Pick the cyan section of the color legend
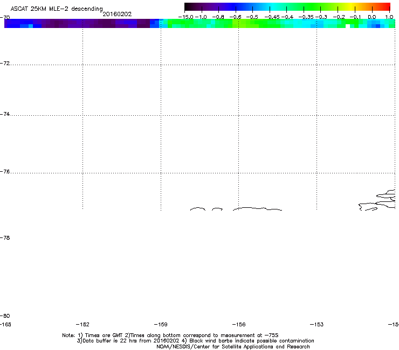Viewport: 399px width, 350px height. point(272,6)
